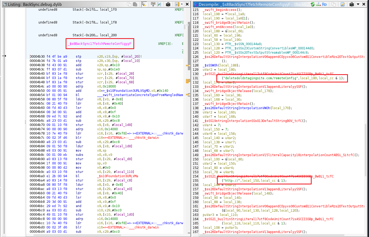Take a snapshot of the Decompile window
The height and width of the screenshot is (237, 369).
(352, 4)
